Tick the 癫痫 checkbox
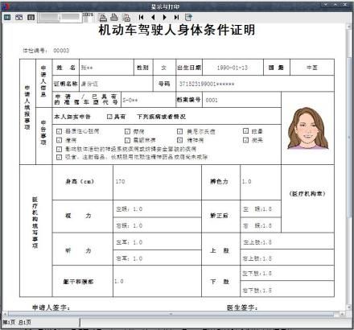This screenshot has height=330, width=354. click(x=59, y=140)
